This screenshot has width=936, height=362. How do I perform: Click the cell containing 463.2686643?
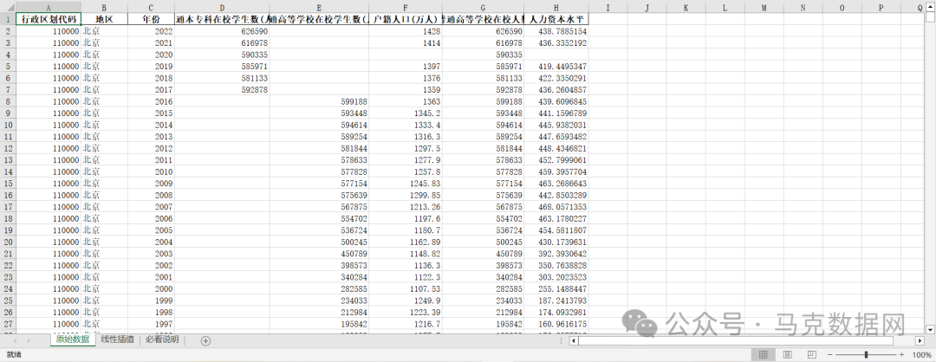pyautogui.click(x=556, y=183)
